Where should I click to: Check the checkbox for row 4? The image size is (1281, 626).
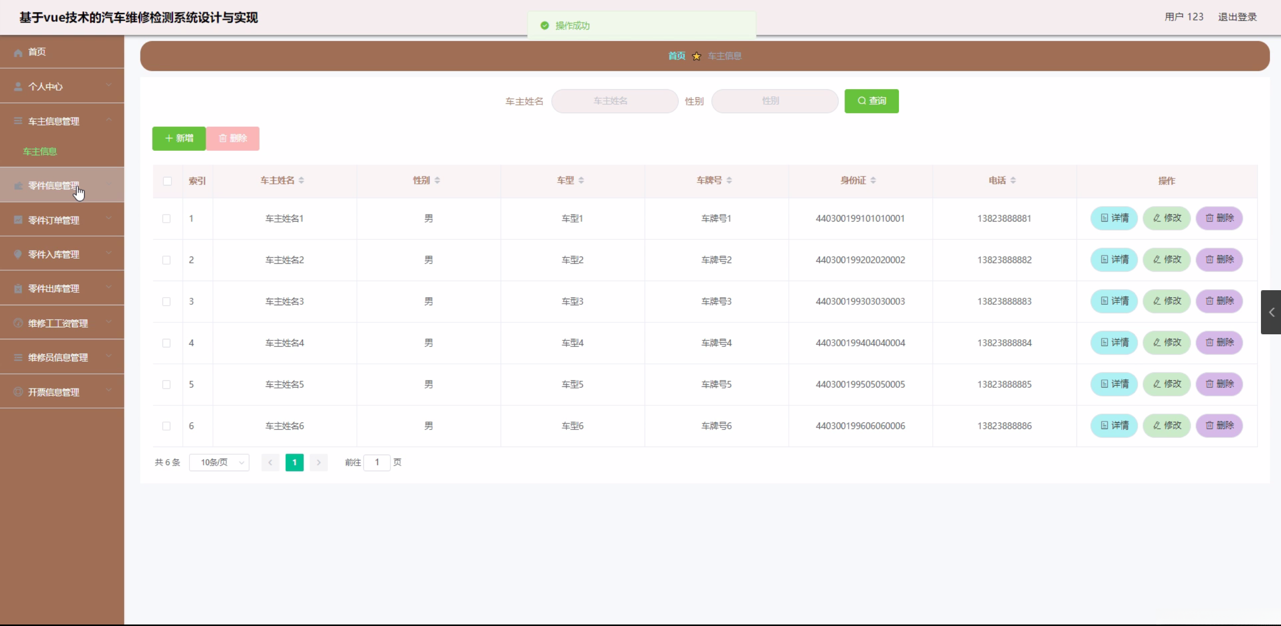tap(166, 343)
